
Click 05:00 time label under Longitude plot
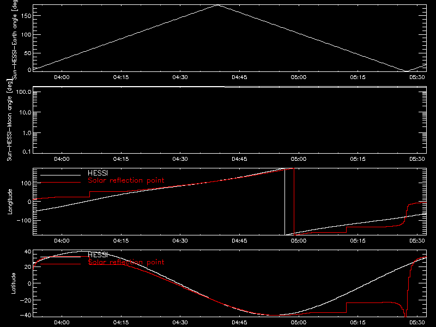[299, 241]
